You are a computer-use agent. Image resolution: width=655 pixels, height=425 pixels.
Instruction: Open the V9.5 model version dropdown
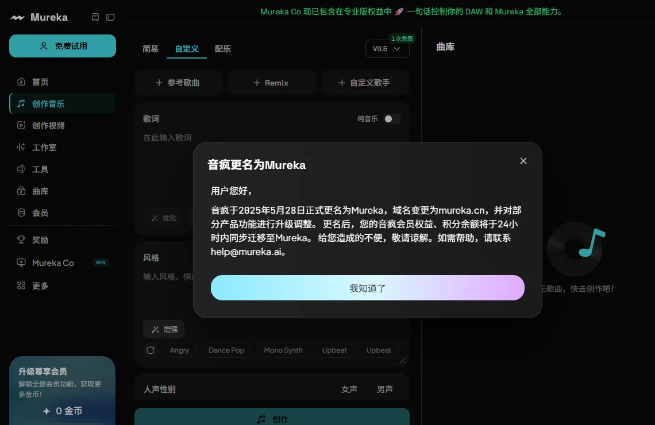pyautogui.click(x=387, y=49)
